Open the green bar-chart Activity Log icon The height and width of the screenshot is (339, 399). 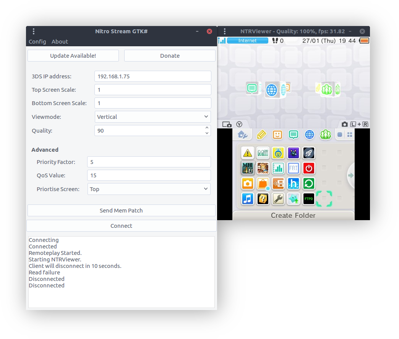pos(278,168)
